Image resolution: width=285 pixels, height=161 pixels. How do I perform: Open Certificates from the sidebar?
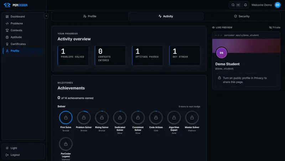[x=24, y=44]
